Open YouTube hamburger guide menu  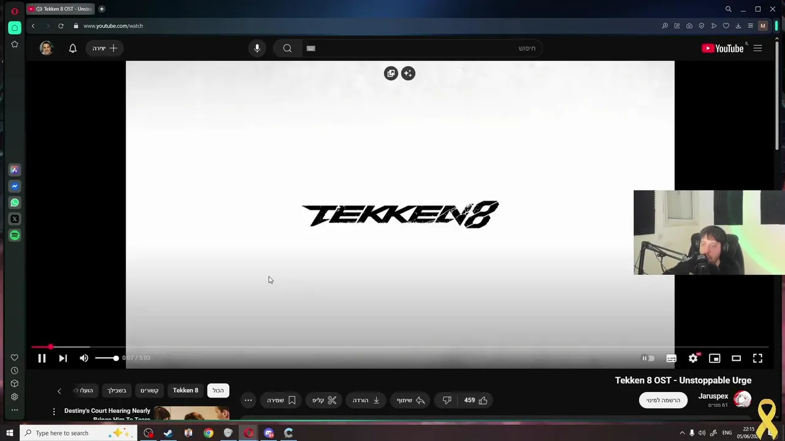757,48
